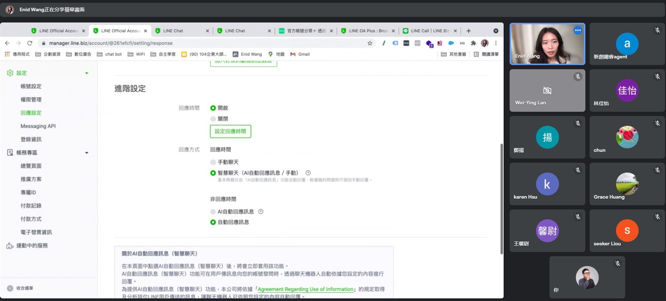This screenshot has width=666, height=301.
Task: Click the page vertical scrollbar
Action: pyautogui.click(x=501, y=198)
